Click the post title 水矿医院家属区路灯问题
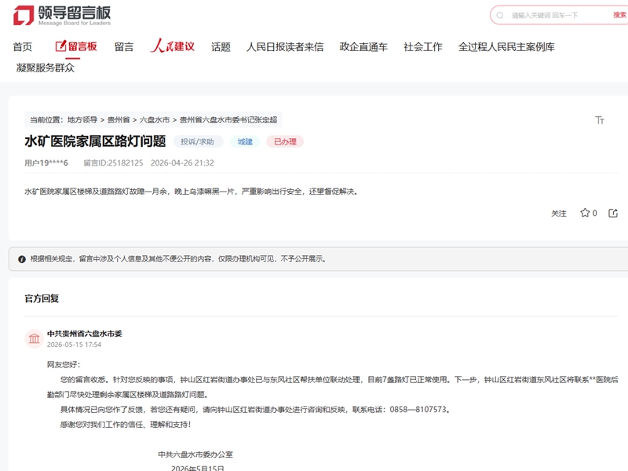Screen dimensions: 628x471 coord(95,141)
